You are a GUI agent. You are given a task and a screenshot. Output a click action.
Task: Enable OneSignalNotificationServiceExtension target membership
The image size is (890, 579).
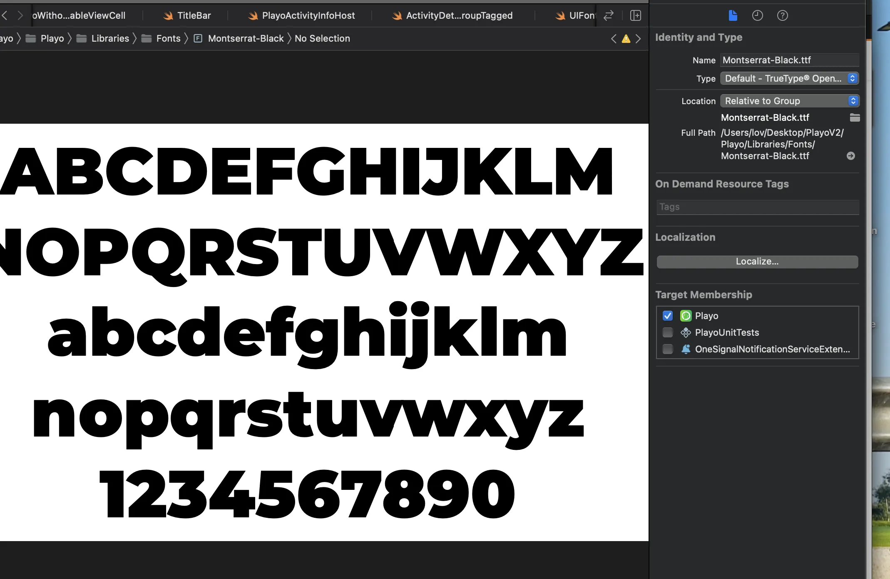click(667, 349)
